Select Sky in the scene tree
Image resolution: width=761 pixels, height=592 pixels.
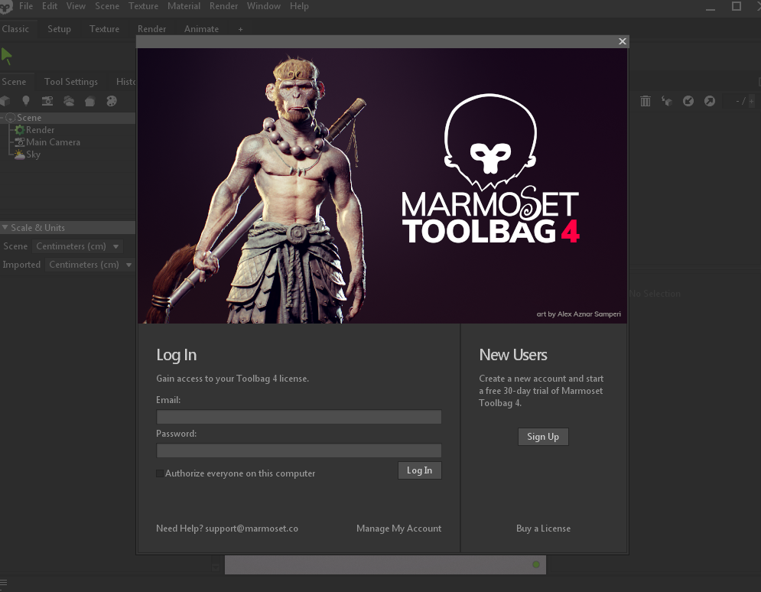click(33, 155)
